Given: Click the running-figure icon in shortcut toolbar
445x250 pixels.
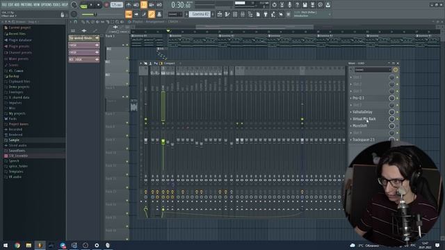Looking at the screenshot, I should [x=273, y=14].
